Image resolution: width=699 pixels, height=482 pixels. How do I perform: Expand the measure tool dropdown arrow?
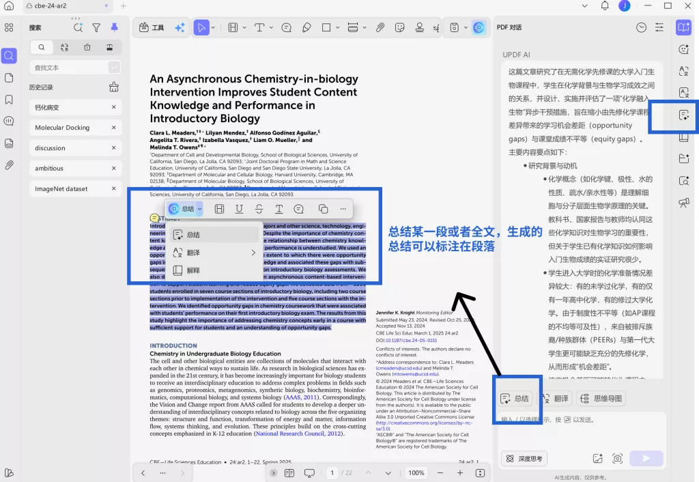click(x=365, y=27)
